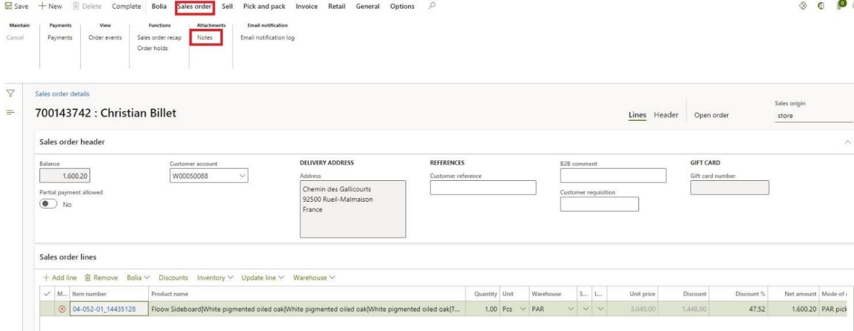Tick the select-all checkmark column header
Screen dimensions: 854x331
pos(47,294)
